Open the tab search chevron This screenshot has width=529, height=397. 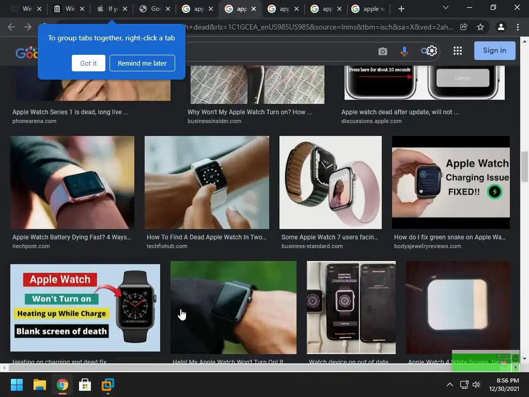[x=446, y=7]
